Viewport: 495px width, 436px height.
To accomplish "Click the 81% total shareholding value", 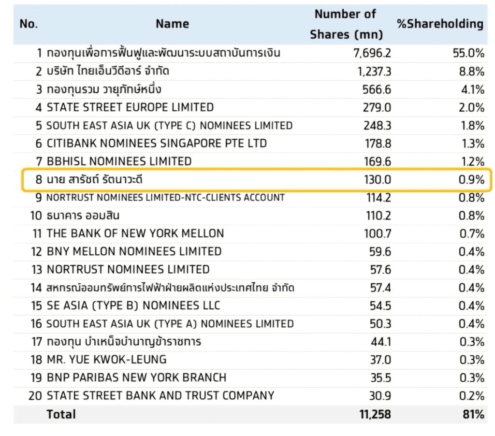I will [473, 414].
